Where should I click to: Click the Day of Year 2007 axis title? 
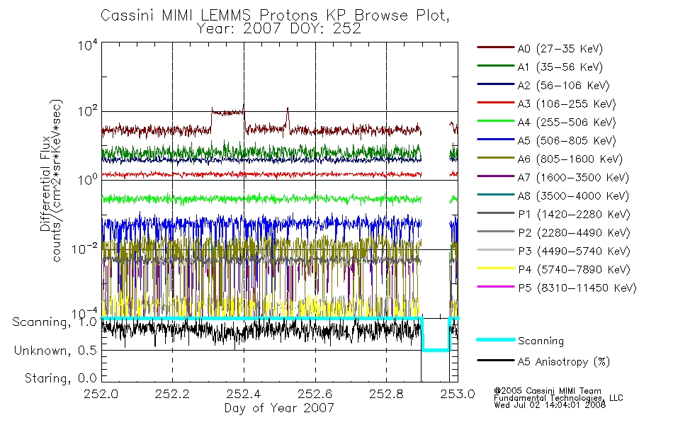click(279, 408)
